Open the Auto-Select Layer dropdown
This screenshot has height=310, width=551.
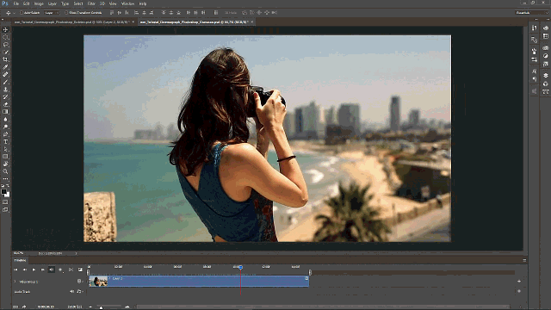tap(52, 13)
